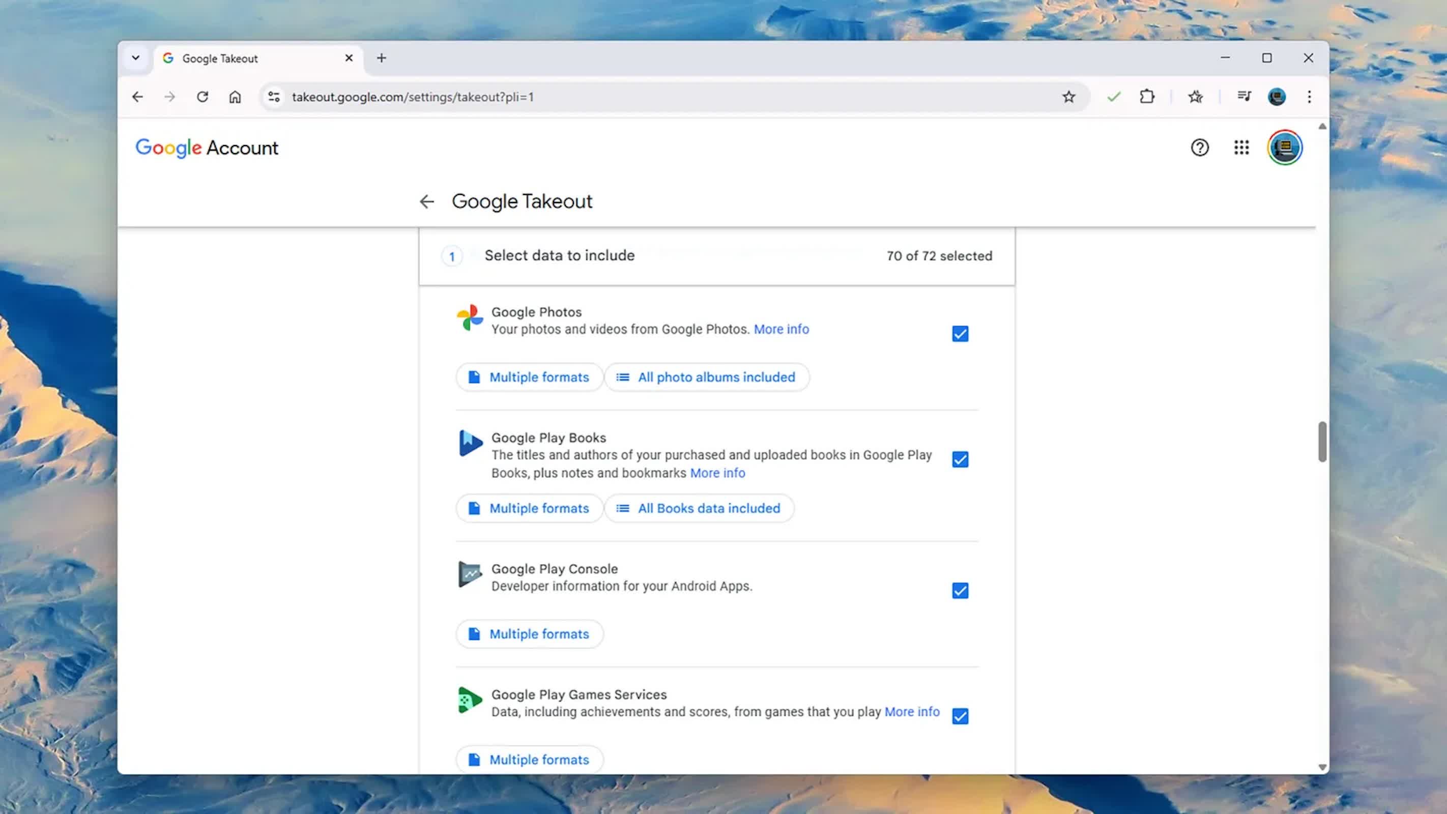
Task: Open the 'All photo albums included' selection list
Action: click(707, 377)
